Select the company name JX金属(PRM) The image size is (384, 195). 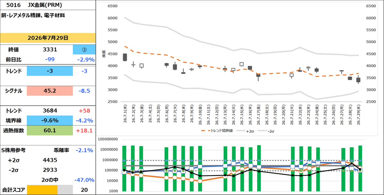[45, 5]
